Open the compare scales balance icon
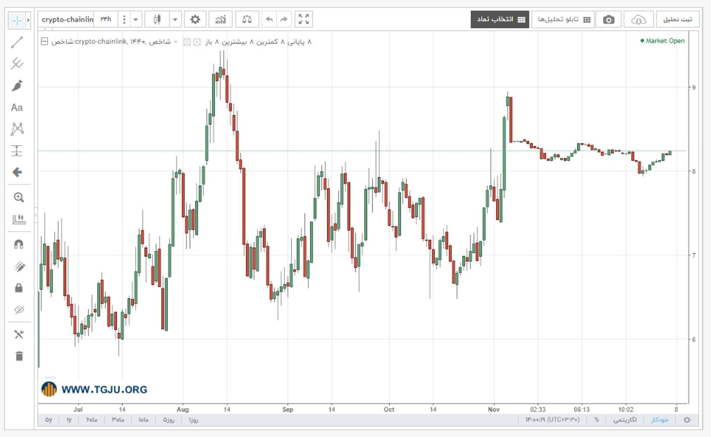The image size is (711, 437). pos(247,19)
